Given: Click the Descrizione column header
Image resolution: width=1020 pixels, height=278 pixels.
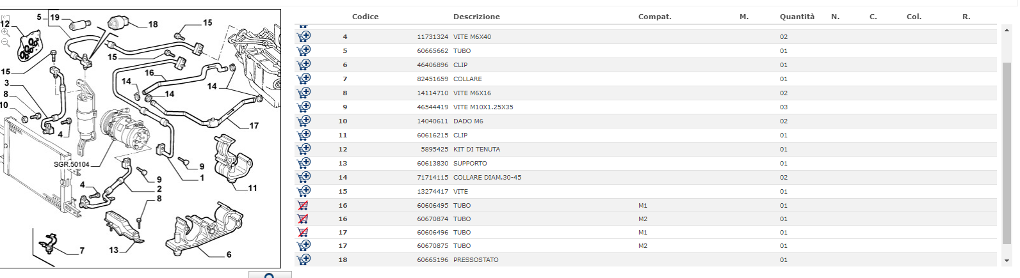Looking at the screenshot, I should [476, 17].
